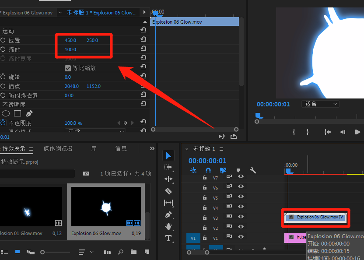364x260 pixels.
Task: Toggle the timeline Snap magnet icon
Action: [208, 170]
